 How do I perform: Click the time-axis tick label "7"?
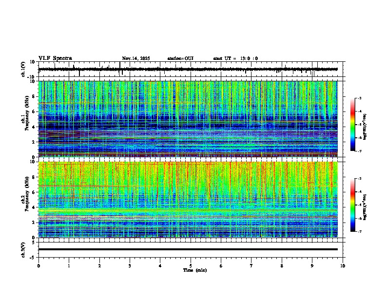click(x=251, y=266)
